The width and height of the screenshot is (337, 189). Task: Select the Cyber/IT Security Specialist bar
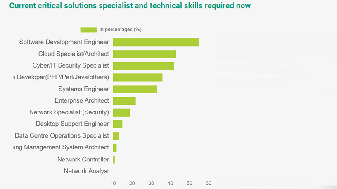143,66
